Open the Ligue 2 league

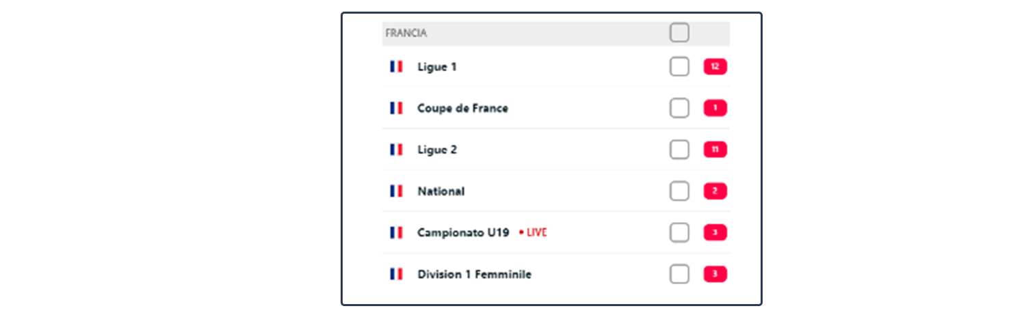437,150
